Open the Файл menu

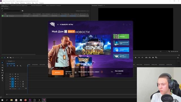pos(2,3)
